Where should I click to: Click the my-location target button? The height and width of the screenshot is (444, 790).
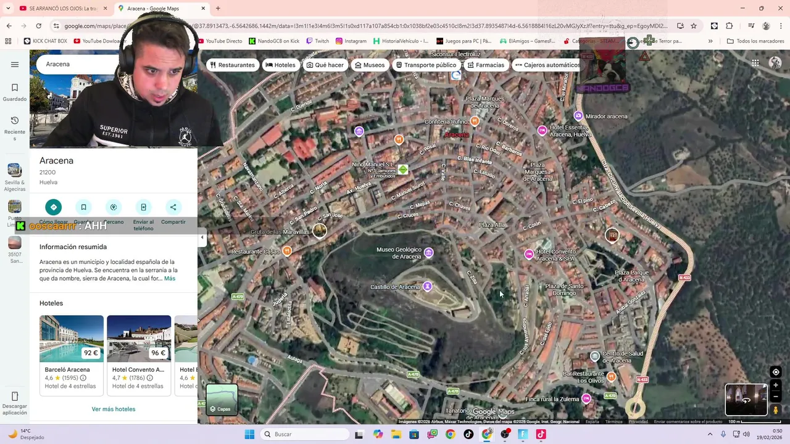pyautogui.click(x=776, y=372)
